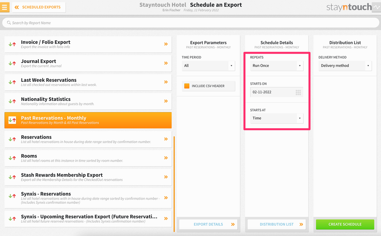381x236 pixels.
Task: Click export arrows icon for Nationality Statistics
Action: pos(12,101)
